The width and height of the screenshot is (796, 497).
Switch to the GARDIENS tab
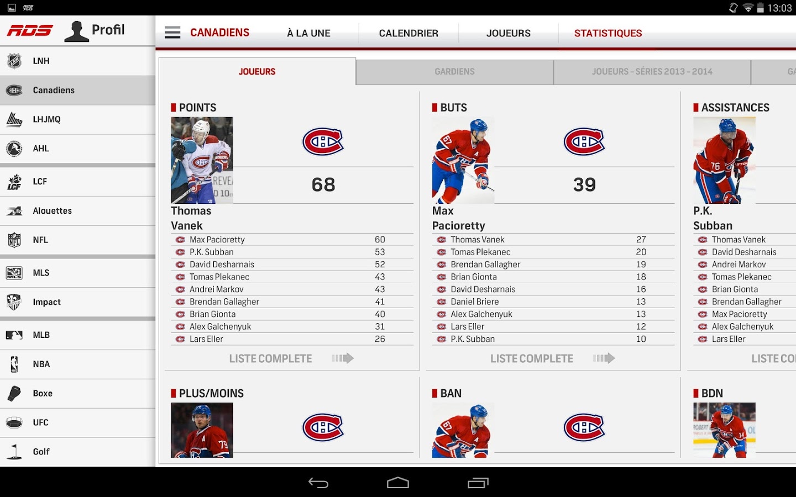coord(454,71)
